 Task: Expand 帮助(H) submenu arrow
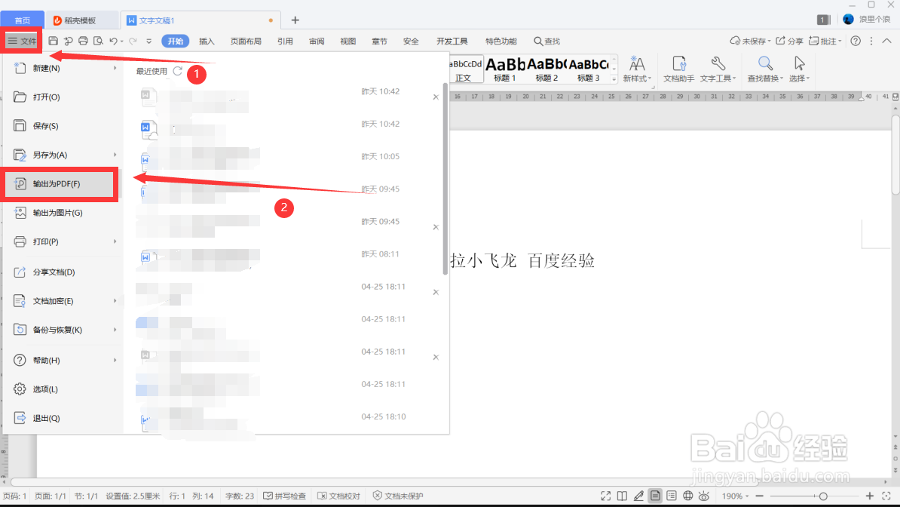[x=115, y=360]
